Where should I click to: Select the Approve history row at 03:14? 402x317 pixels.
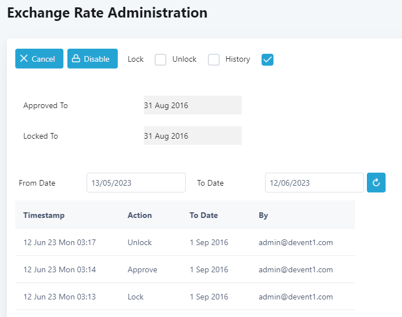[x=185, y=269]
